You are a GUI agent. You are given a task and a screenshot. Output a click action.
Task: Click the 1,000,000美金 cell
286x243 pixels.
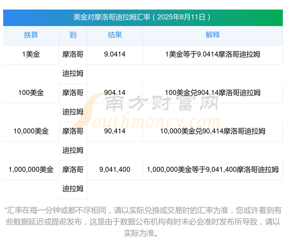coord(31,170)
